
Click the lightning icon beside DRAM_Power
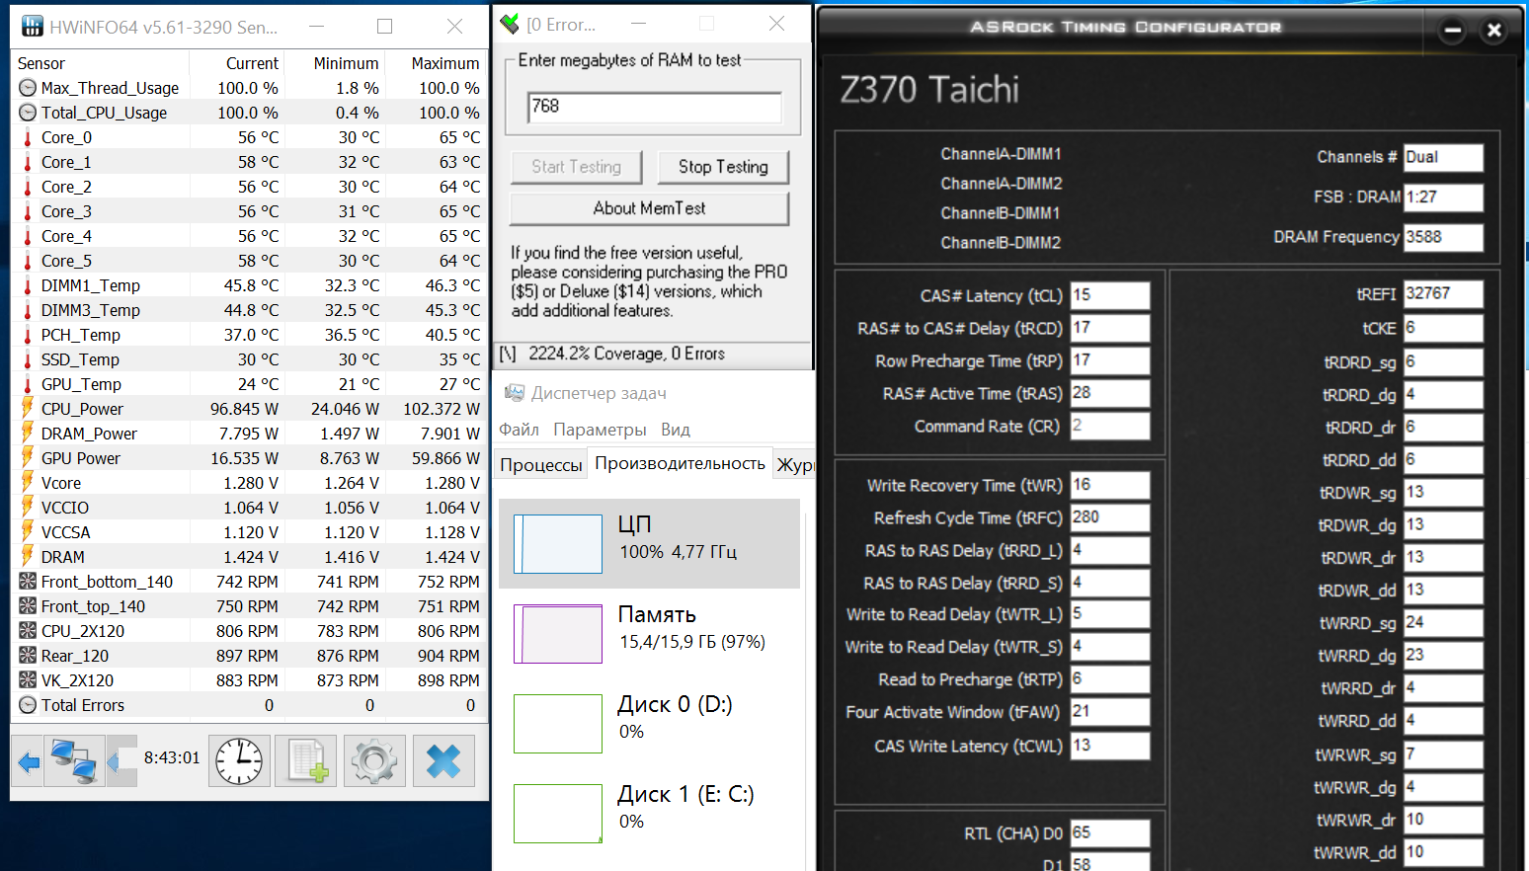[28, 433]
